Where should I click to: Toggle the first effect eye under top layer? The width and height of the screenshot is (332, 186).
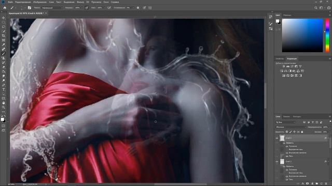287,146
